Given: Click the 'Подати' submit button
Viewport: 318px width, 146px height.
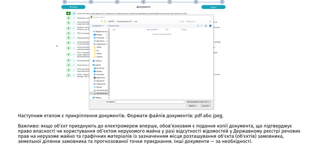Looking at the screenshot, I should 213,7.
